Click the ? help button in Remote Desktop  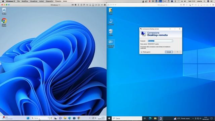177,52
